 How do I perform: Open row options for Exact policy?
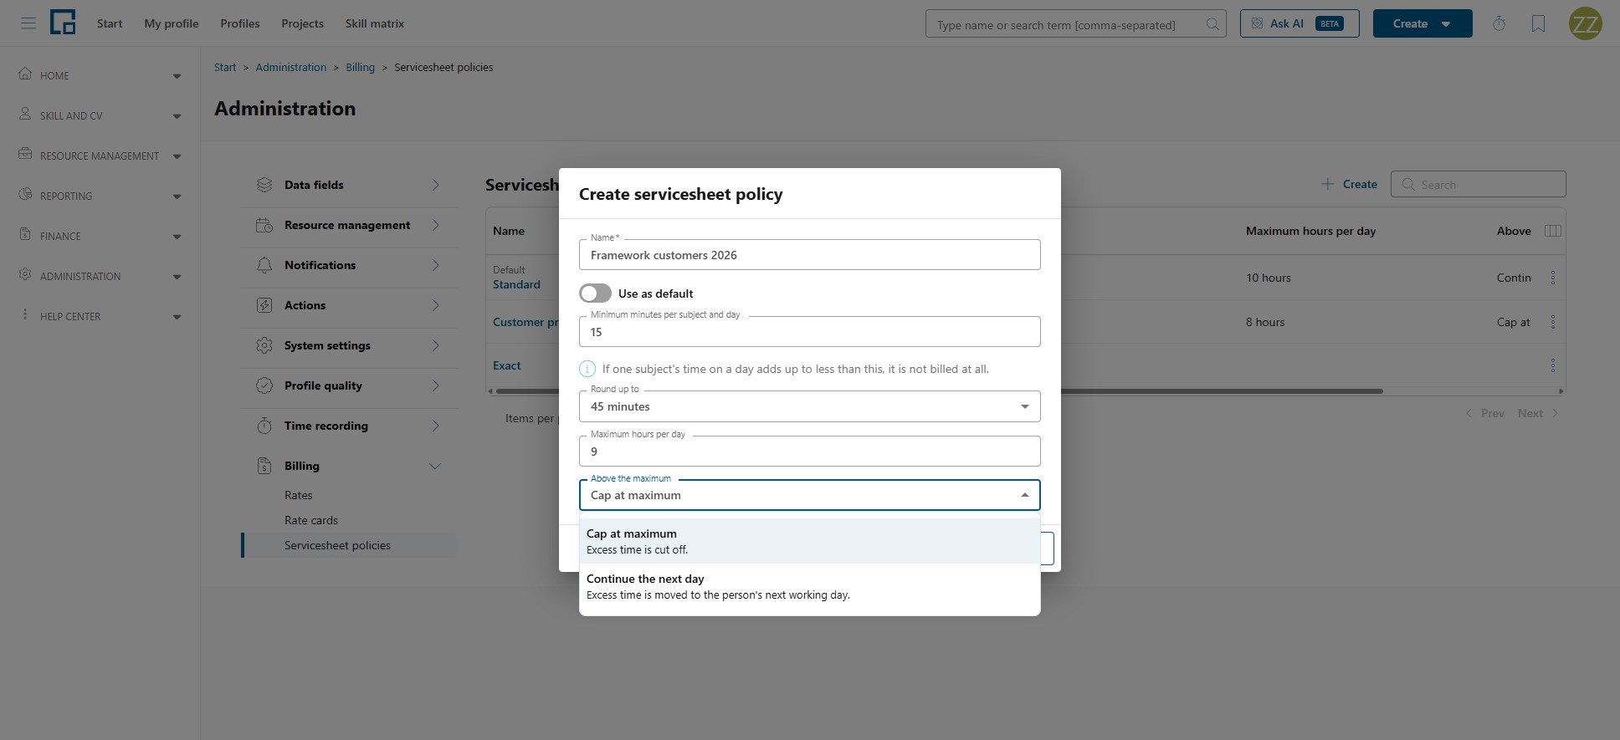(x=1553, y=365)
